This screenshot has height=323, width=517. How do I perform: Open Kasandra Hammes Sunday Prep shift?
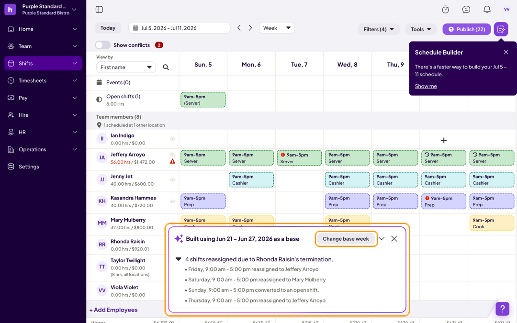tap(203, 201)
